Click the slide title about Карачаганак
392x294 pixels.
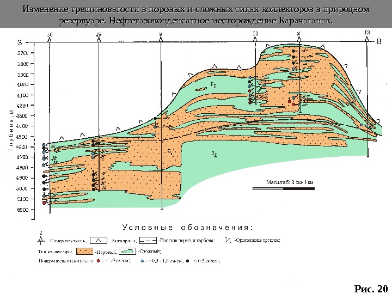tap(196, 15)
